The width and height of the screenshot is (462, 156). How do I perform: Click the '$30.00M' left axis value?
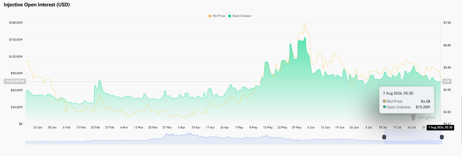[17, 107]
